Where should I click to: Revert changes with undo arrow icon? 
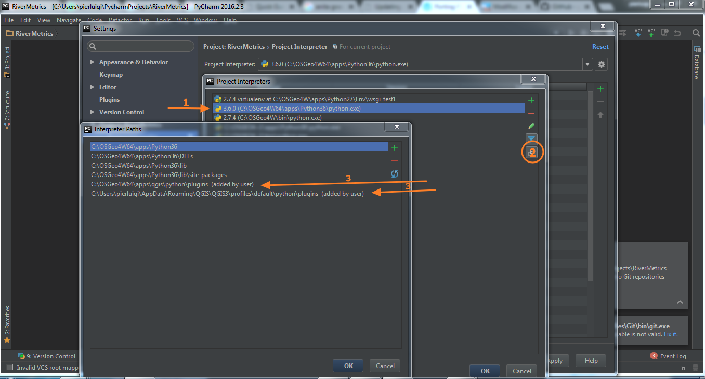(x=677, y=33)
